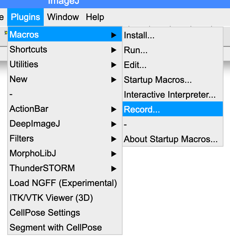Expand the Utilities submenu
Screen dimensions: 230x245
(x=65, y=65)
